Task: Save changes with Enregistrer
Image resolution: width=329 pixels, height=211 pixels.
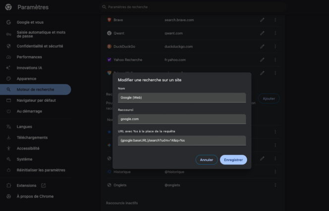Action: 233,160
